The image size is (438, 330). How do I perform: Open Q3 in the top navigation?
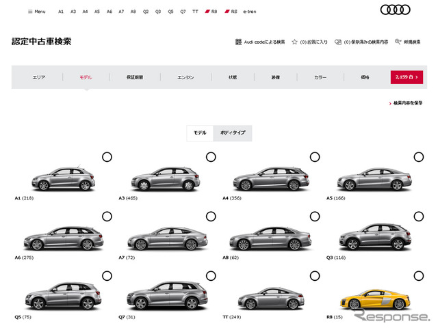click(158, 12)
